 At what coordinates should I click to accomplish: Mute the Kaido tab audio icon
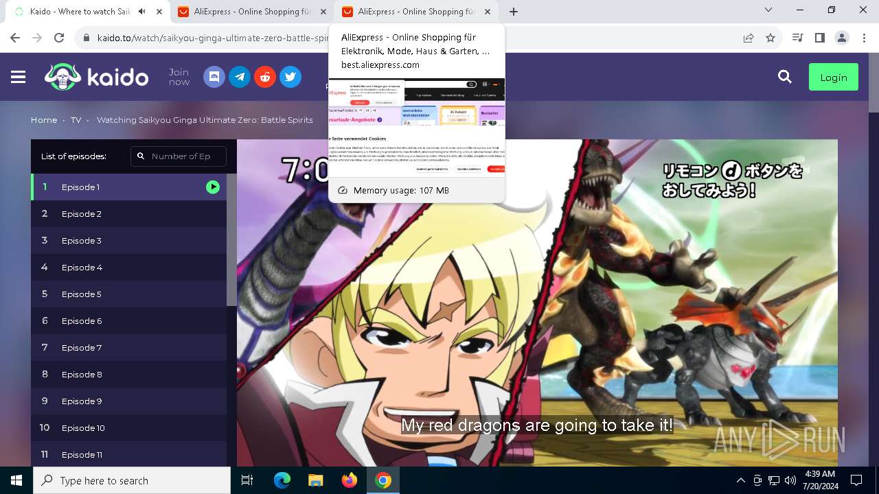141,12
